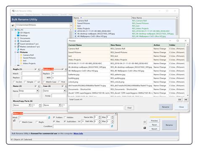Click the Revert button in the main window
The image size is (199, 151).
[x=154, y=129]
